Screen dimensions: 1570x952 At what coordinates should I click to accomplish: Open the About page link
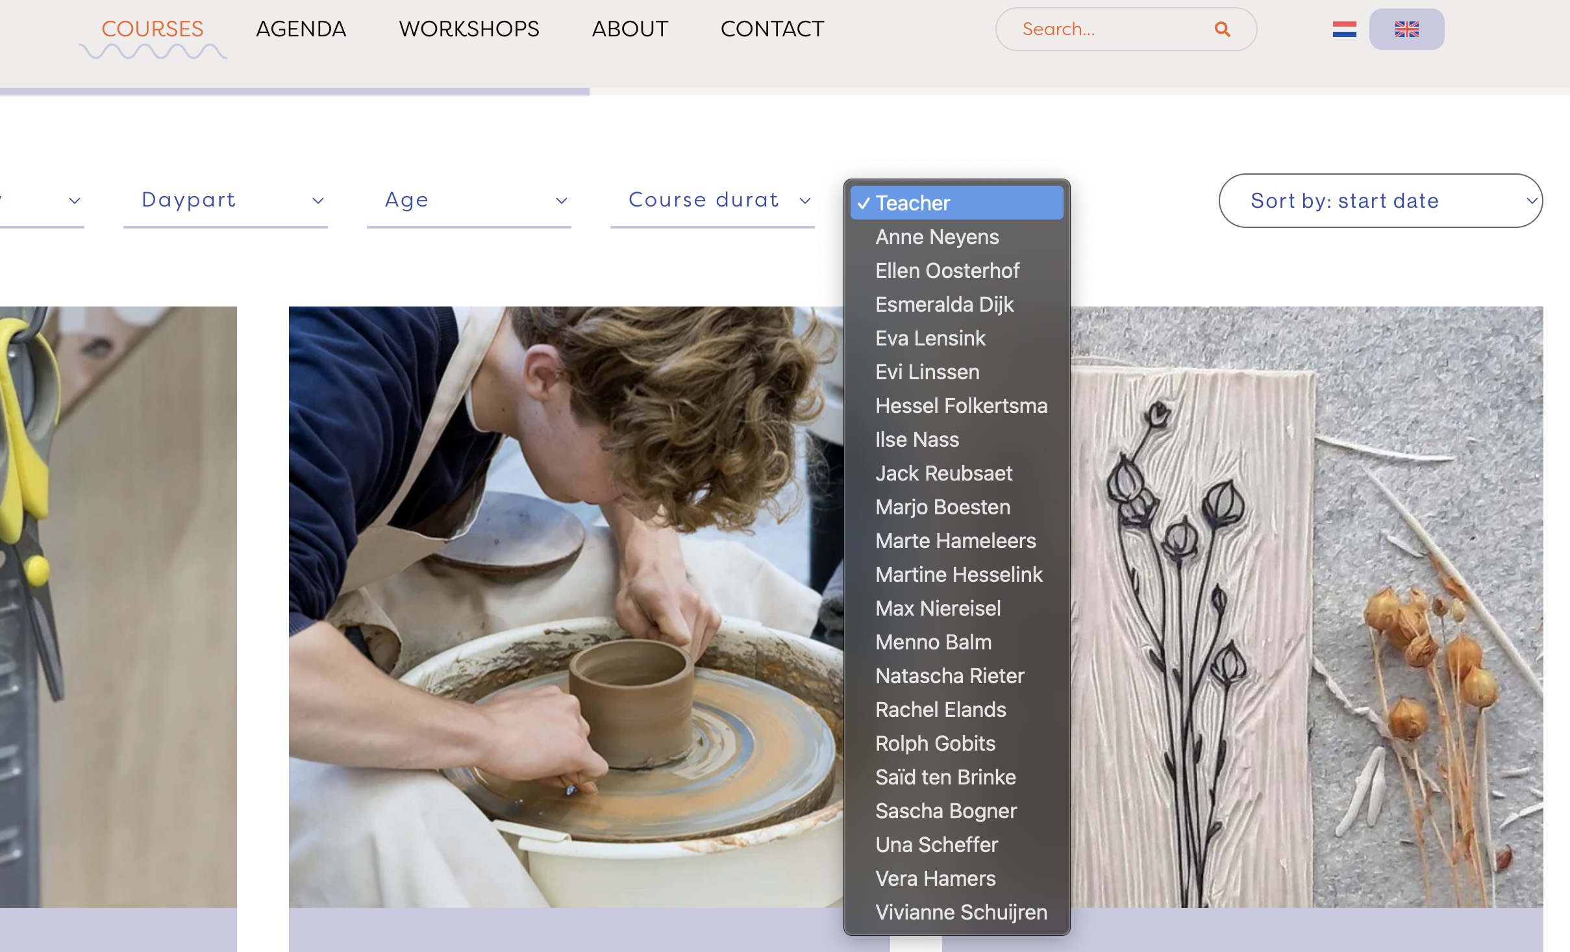point(629,29)
